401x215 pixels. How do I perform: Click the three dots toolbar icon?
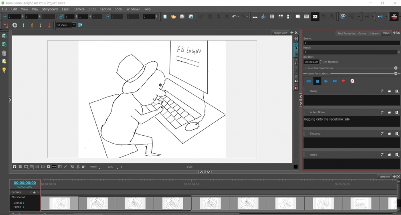255,17
